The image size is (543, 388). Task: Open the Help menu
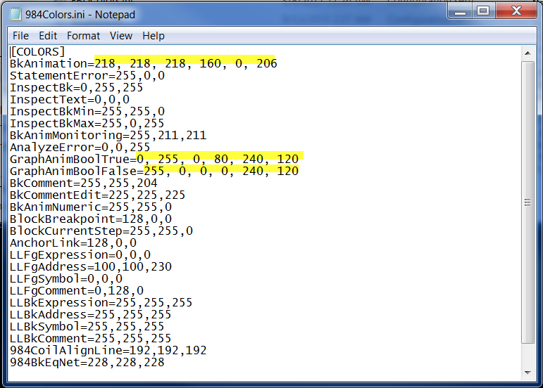pos(154,36)
